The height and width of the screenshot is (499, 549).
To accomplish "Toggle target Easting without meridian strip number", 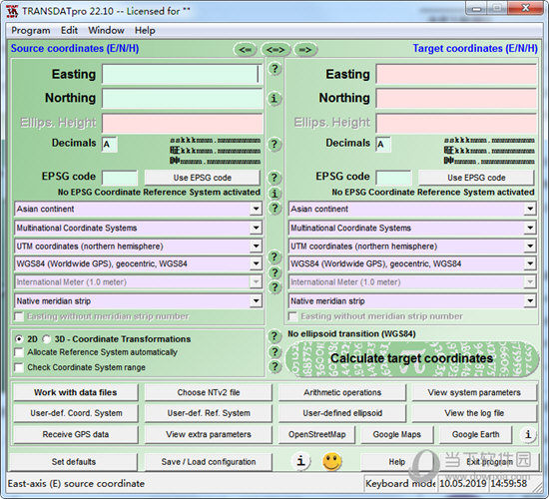I will click(292, 316).
